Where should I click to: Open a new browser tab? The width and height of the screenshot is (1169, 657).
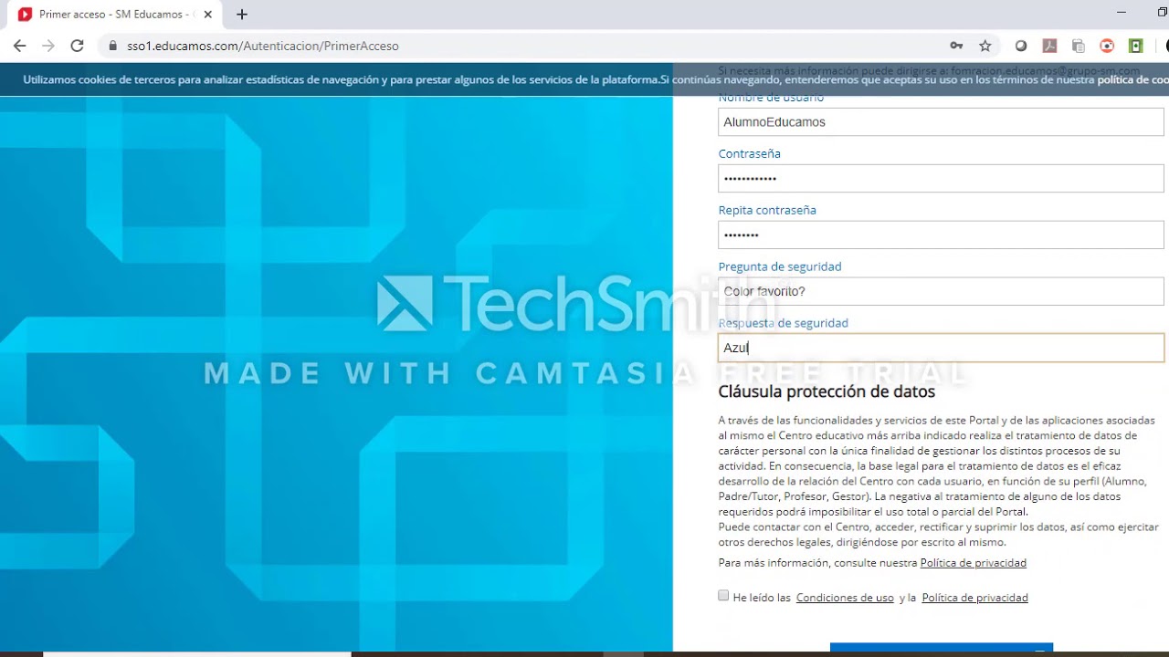[x=242, y=15]
